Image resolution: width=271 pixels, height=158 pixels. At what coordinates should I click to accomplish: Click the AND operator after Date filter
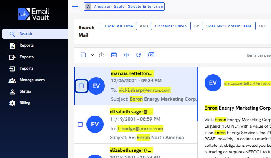(x=144, y=26)
